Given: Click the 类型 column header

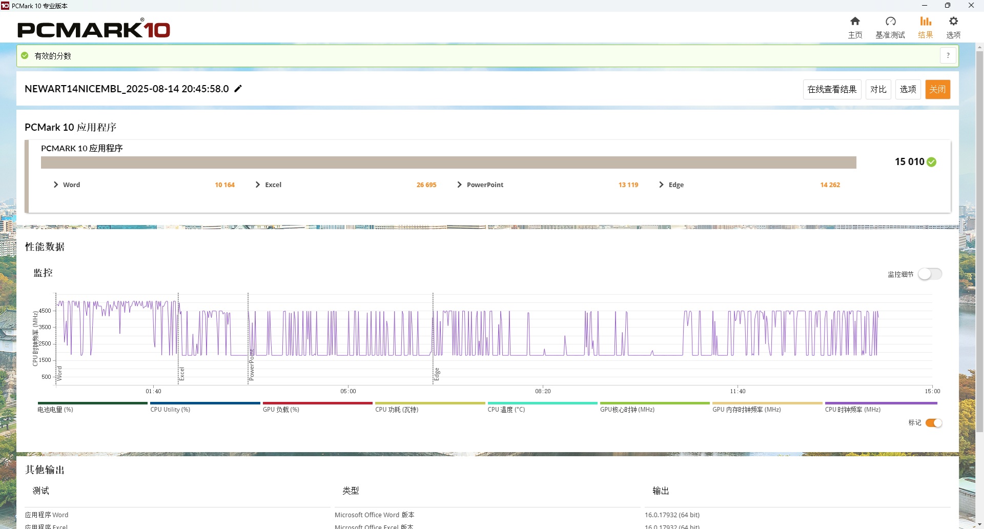Looking at the screenshot, I should pos(351,491).
